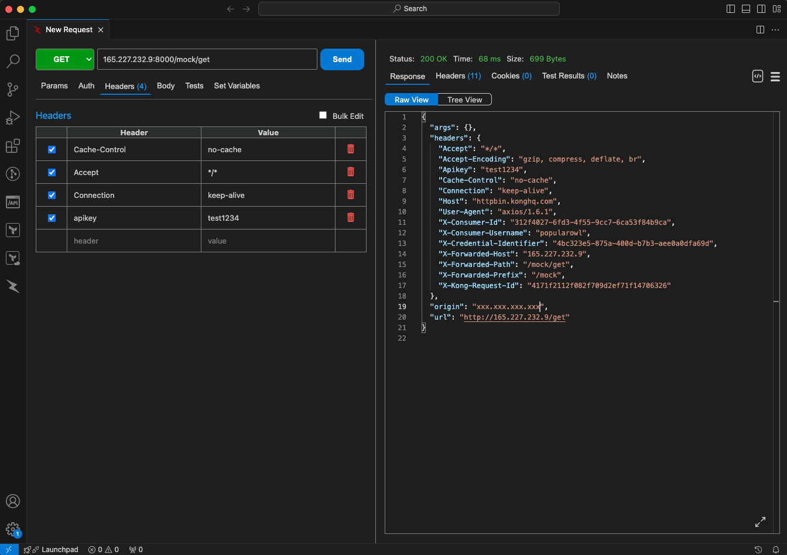Image resolution: width=787 pixels, height=555 pixels.
Task: Open the /API extension icon
Action: 13,202
